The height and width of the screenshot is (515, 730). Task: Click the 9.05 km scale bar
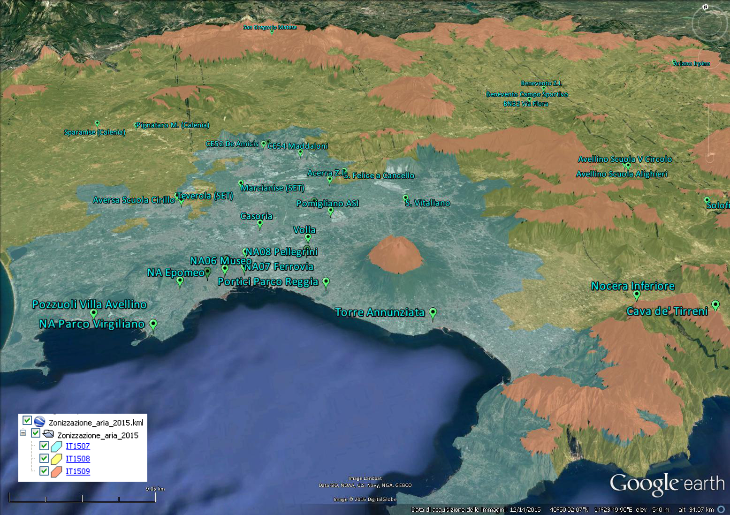(x=83, y=498)
